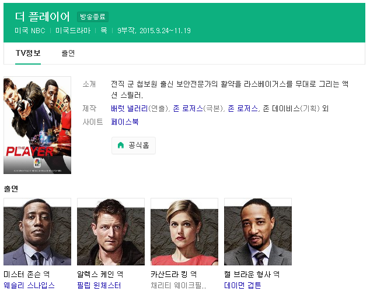Open actor link 웨슬리 스나입스
377x298 pixels.
pos(29,285)
